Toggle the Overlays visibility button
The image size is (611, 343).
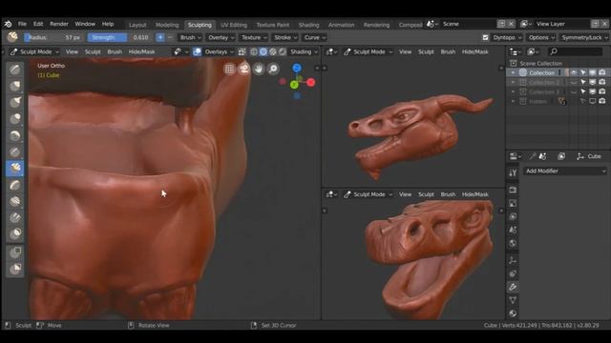(x=198, y=51)
